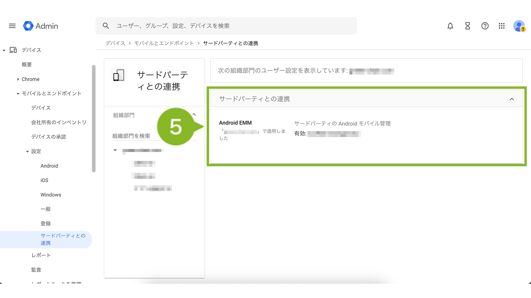Collapse the モバイルとエンドポイント sidebar section
This screenshot has height=298, width=531.
click(x=18, y=94)
